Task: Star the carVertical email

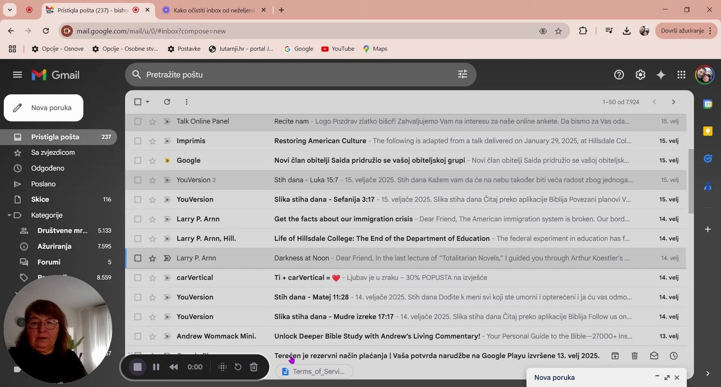Action: [153, 278]
